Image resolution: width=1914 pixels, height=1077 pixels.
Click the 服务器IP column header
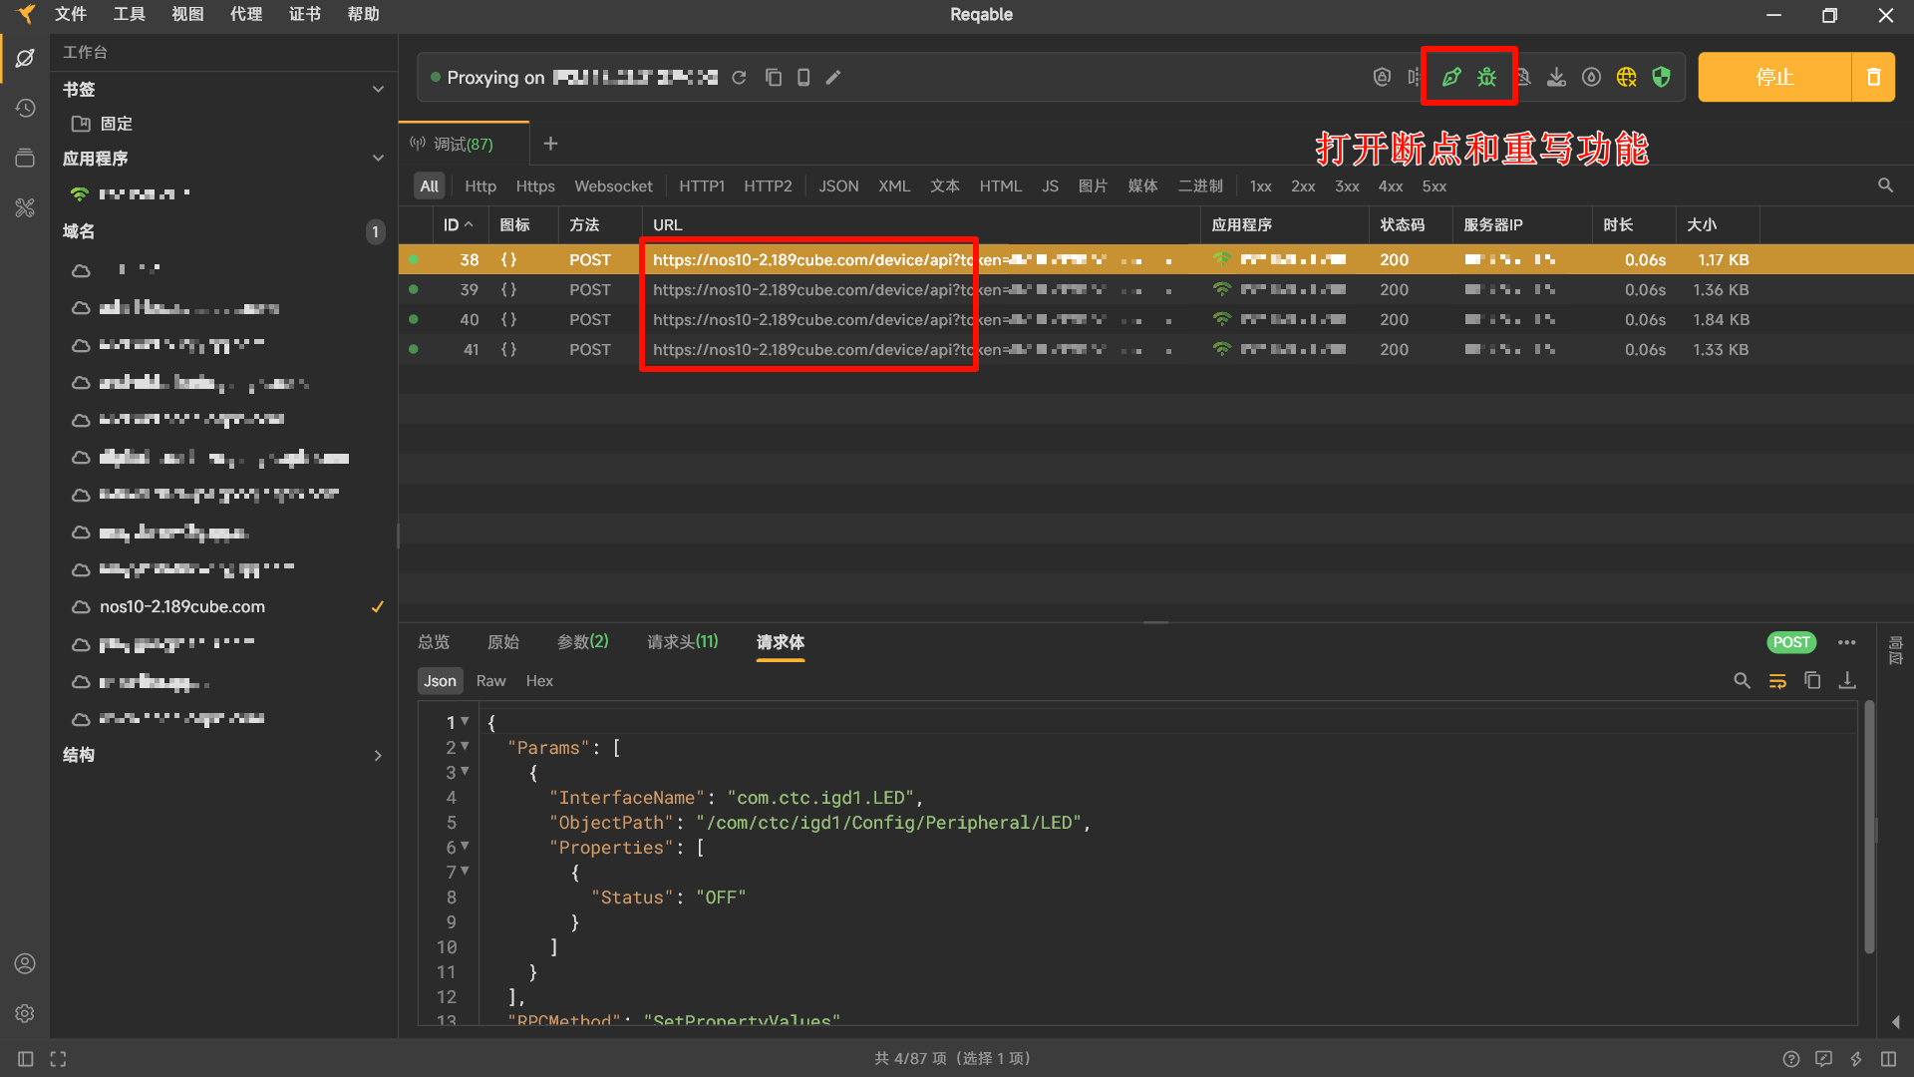pos(1492,224)
